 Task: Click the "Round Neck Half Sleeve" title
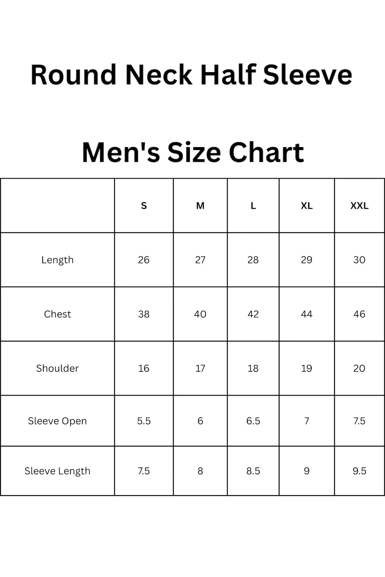pyautogui.click(x=191, y=75)
